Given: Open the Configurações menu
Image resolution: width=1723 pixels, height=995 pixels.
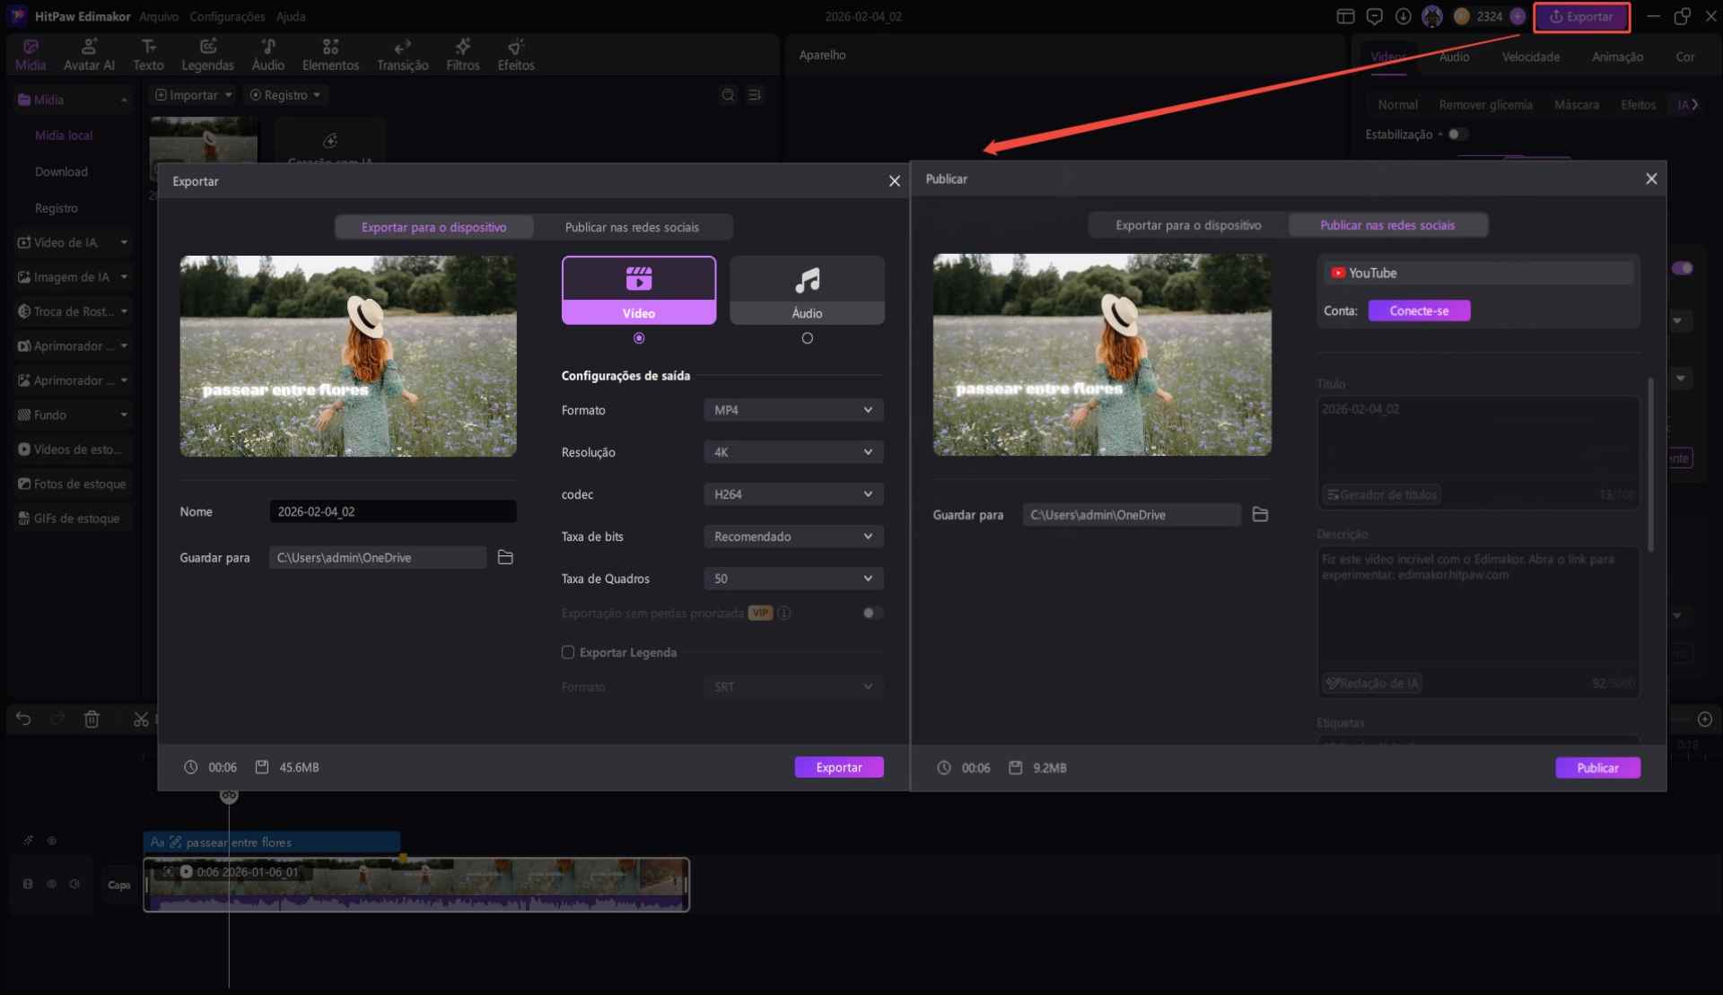Looking at the screenshot, I should click(x=227, y=16).
